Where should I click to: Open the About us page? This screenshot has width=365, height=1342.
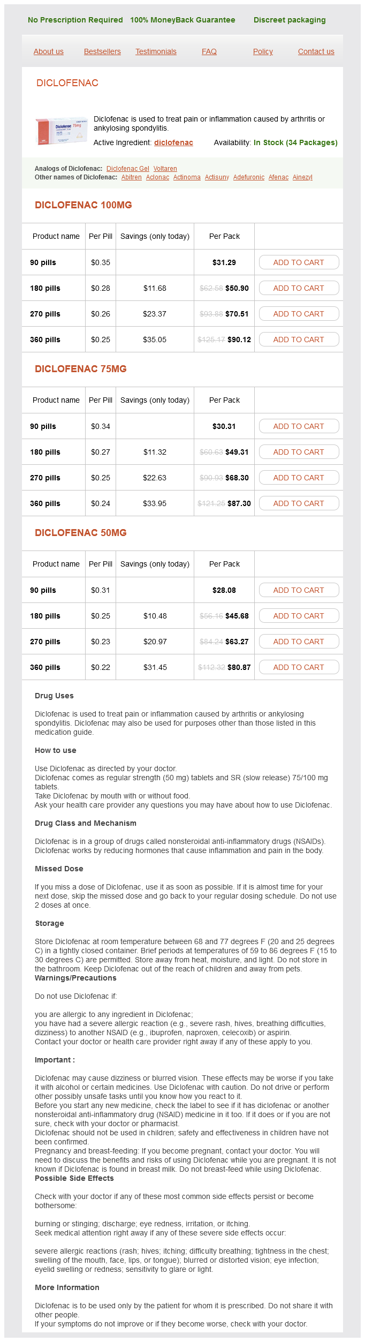click(x=49, y=51)
